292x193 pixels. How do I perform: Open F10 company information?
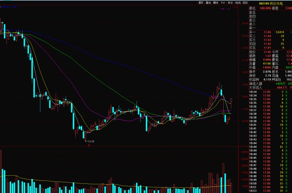click(x=223, y=3)
